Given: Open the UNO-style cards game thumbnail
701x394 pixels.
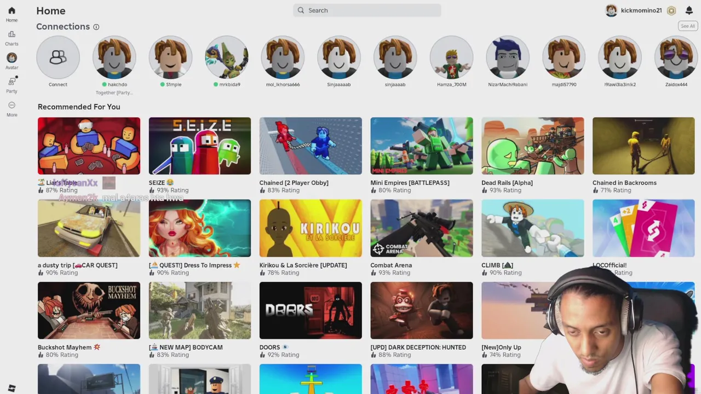Looking at the screenshot, I should point(643,228).
